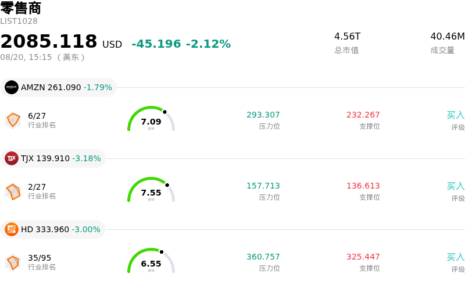Click the Amazon logo icon
This screenshot has height=284, width=465.
click(x=12, y=87)
